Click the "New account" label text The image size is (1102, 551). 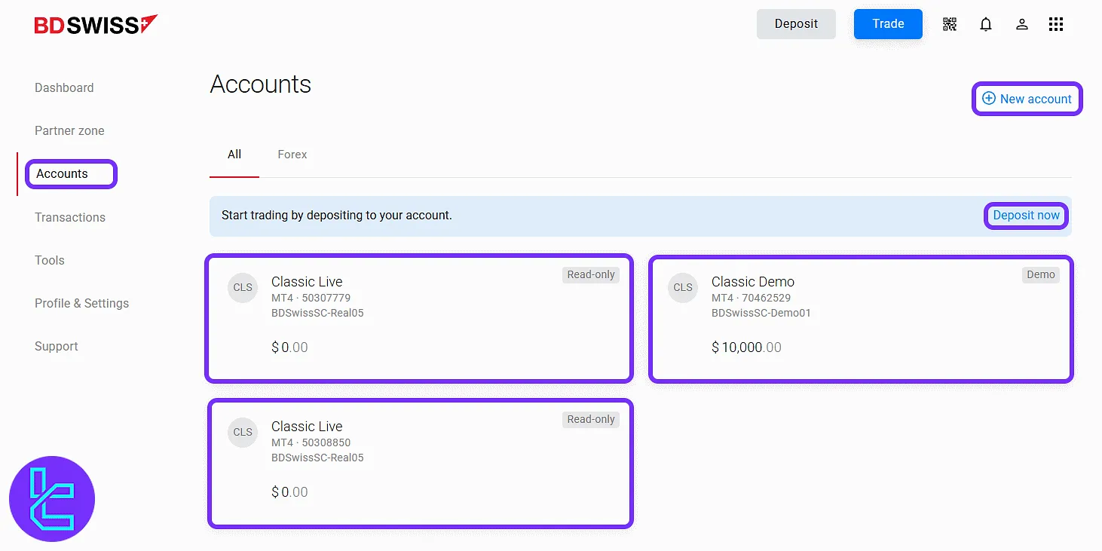[x=1036, y=99]
